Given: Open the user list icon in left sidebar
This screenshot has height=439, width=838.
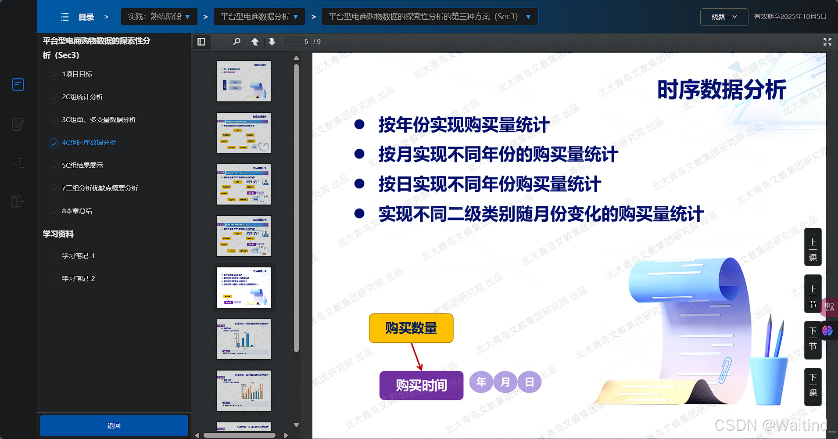Looking at the screenshot, I should coord(18,163).
